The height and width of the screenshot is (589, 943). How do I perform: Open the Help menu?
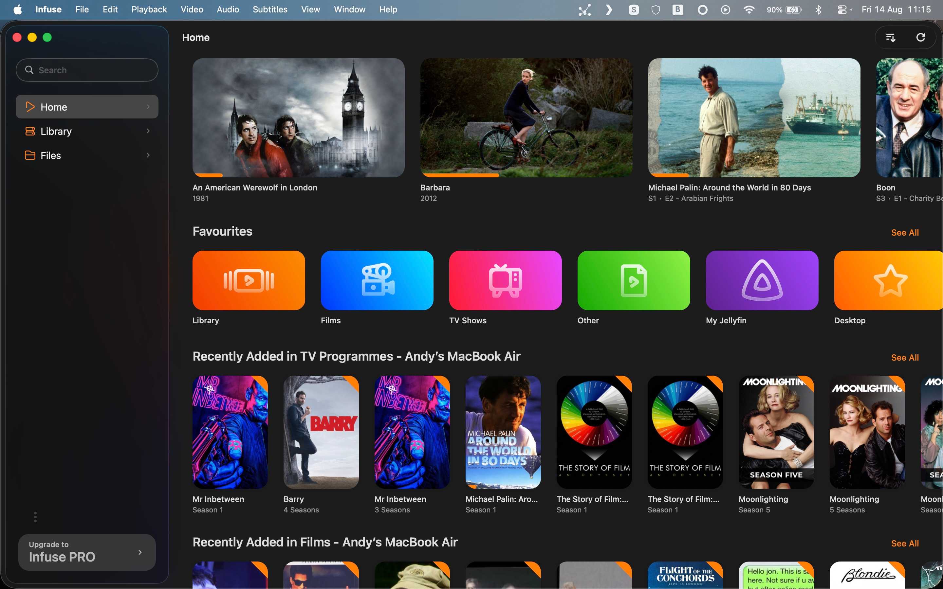(x=388, y=9)
